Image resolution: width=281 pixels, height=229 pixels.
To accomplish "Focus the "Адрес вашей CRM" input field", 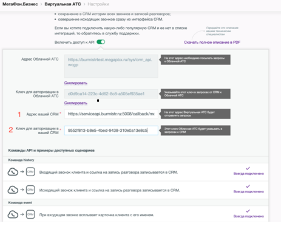I will tap(111, 114).
